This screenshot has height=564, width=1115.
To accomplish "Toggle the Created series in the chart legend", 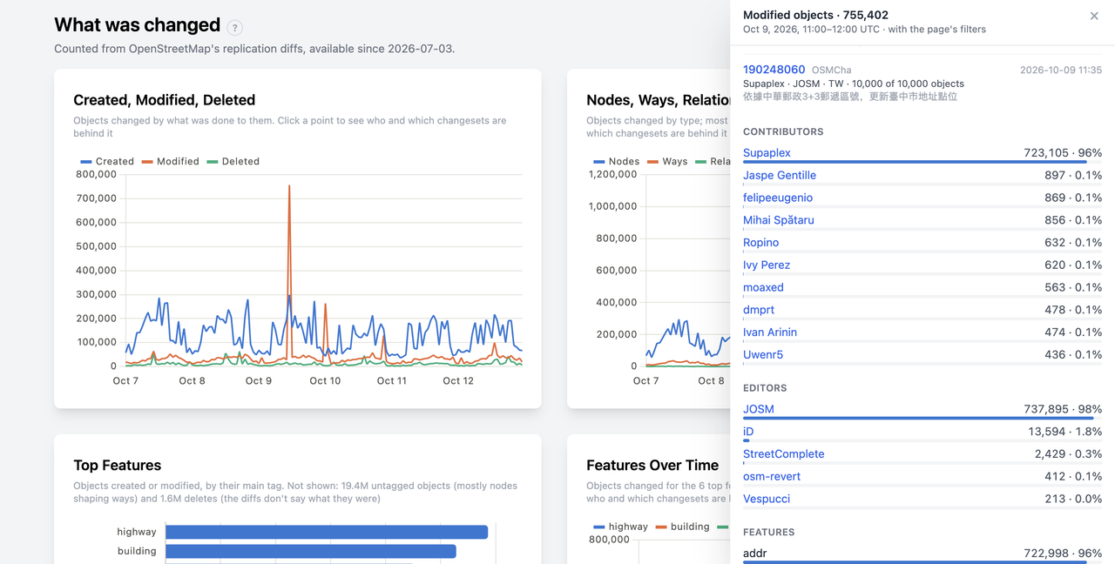I will [x=107, y=161].
